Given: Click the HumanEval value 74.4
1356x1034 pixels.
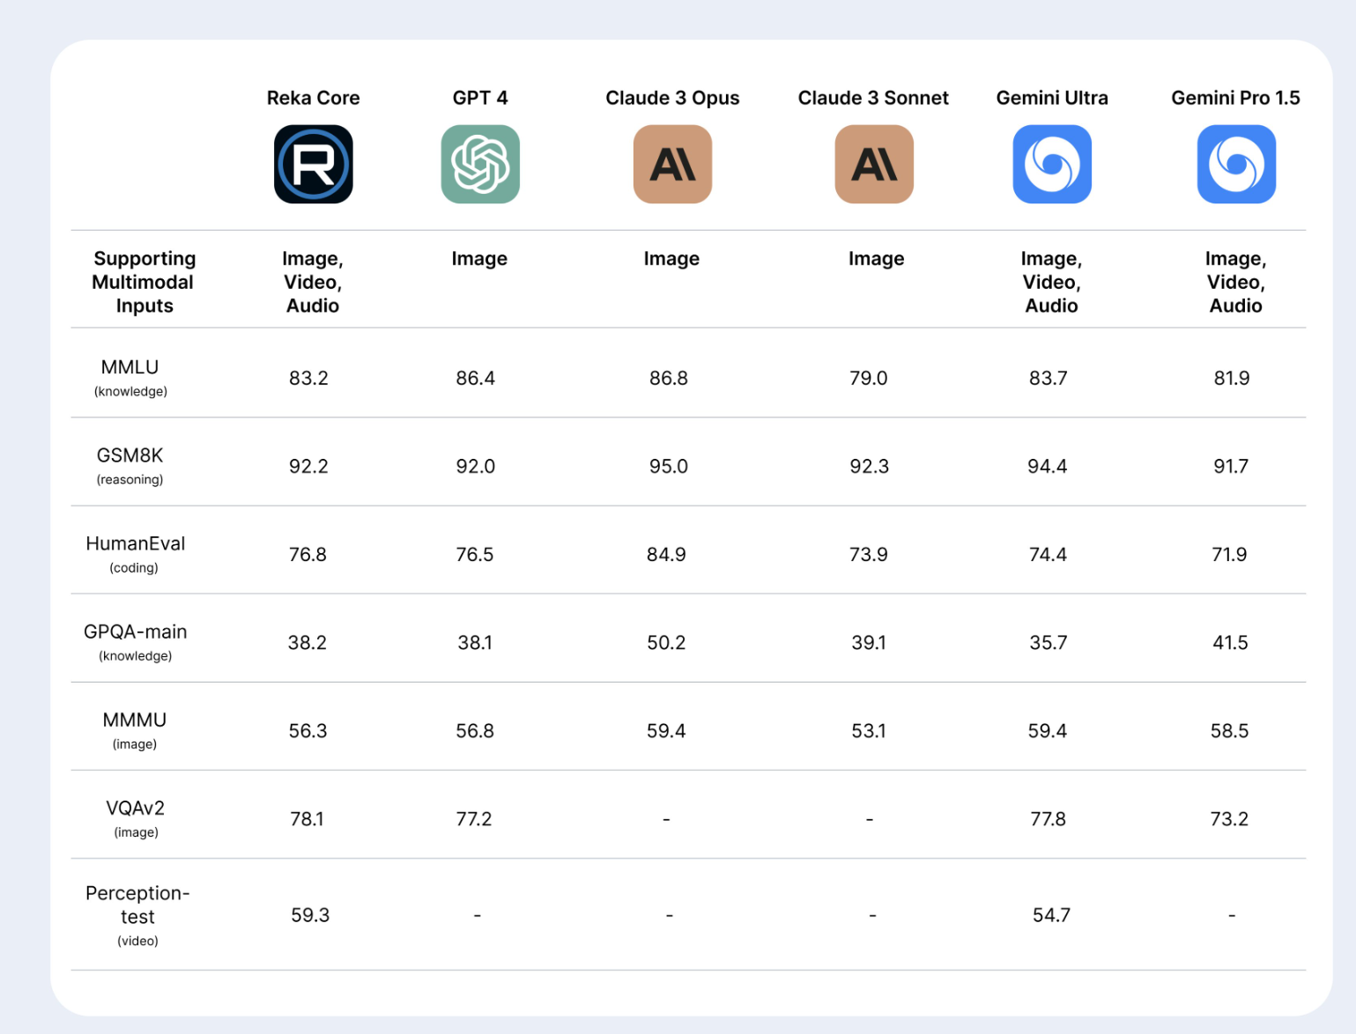Looking at the screenshot, I should [1048, 554].
